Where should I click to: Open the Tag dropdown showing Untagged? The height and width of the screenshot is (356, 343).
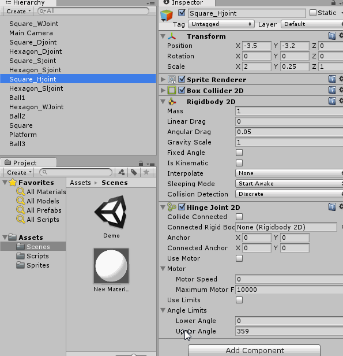tap(221, 24)
